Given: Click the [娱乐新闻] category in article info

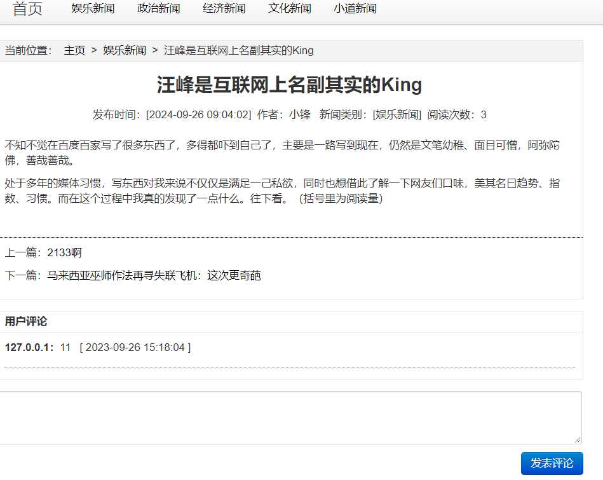Looking at the screenshot, I should 397,115.
